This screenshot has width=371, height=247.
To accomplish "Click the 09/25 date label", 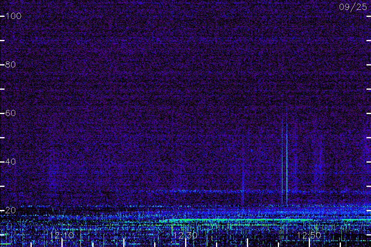I will [x=353, y=7].
